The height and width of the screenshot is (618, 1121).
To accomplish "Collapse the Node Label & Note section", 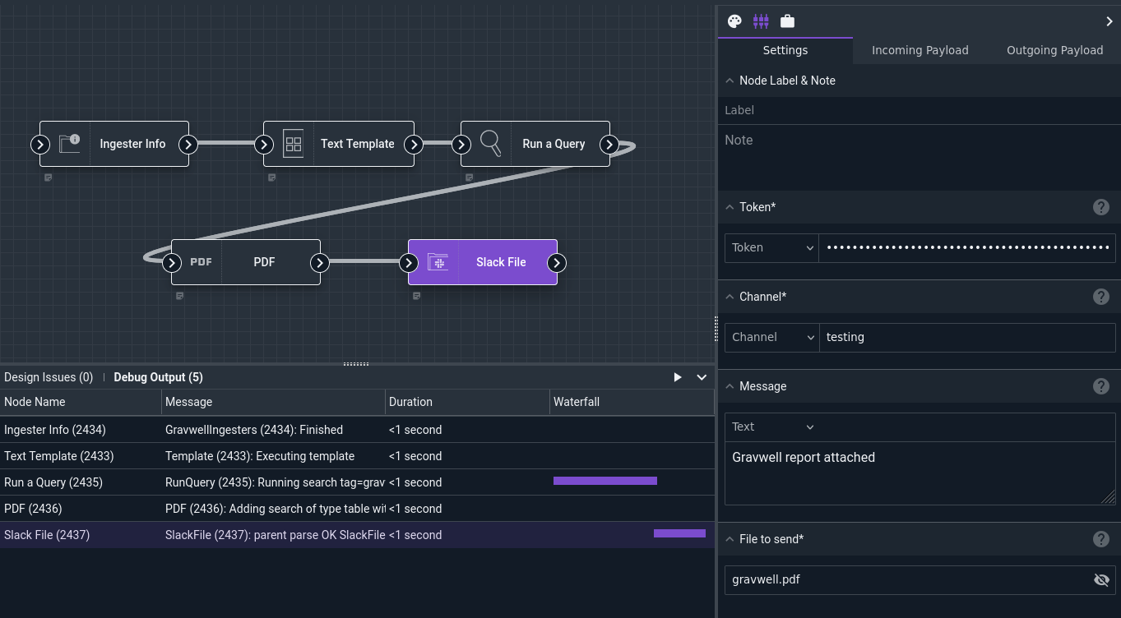I will click(x=730, y=81).
